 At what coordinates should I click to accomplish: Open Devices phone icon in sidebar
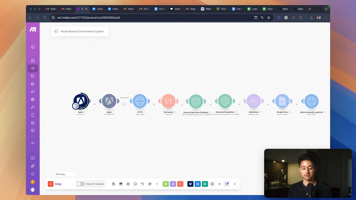33,115
